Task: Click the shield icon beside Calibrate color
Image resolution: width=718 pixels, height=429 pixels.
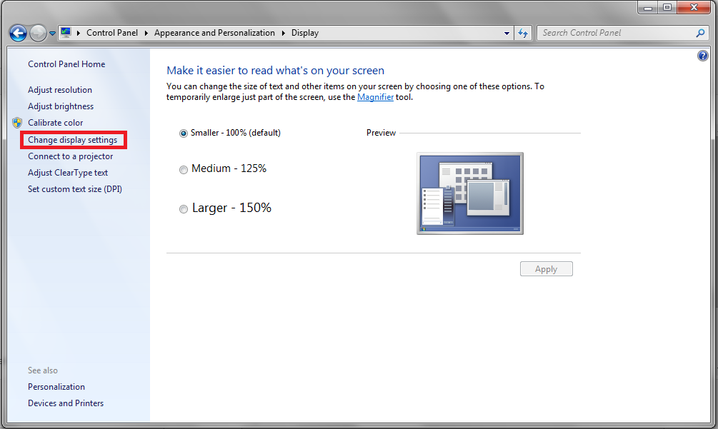Action: [x=18, y=123]
